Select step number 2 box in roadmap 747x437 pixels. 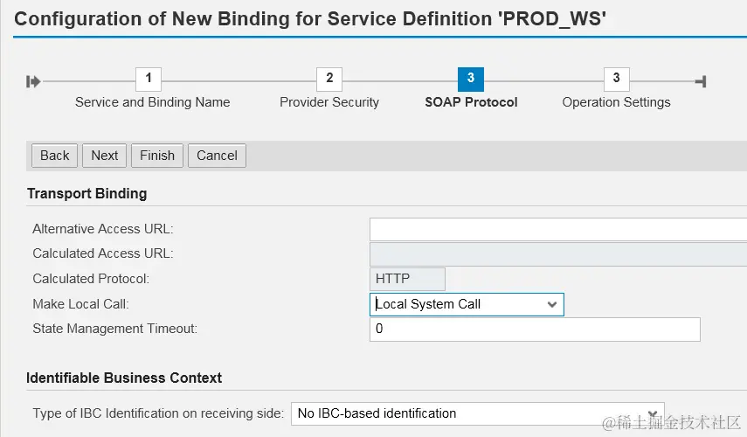click(329, 80)
